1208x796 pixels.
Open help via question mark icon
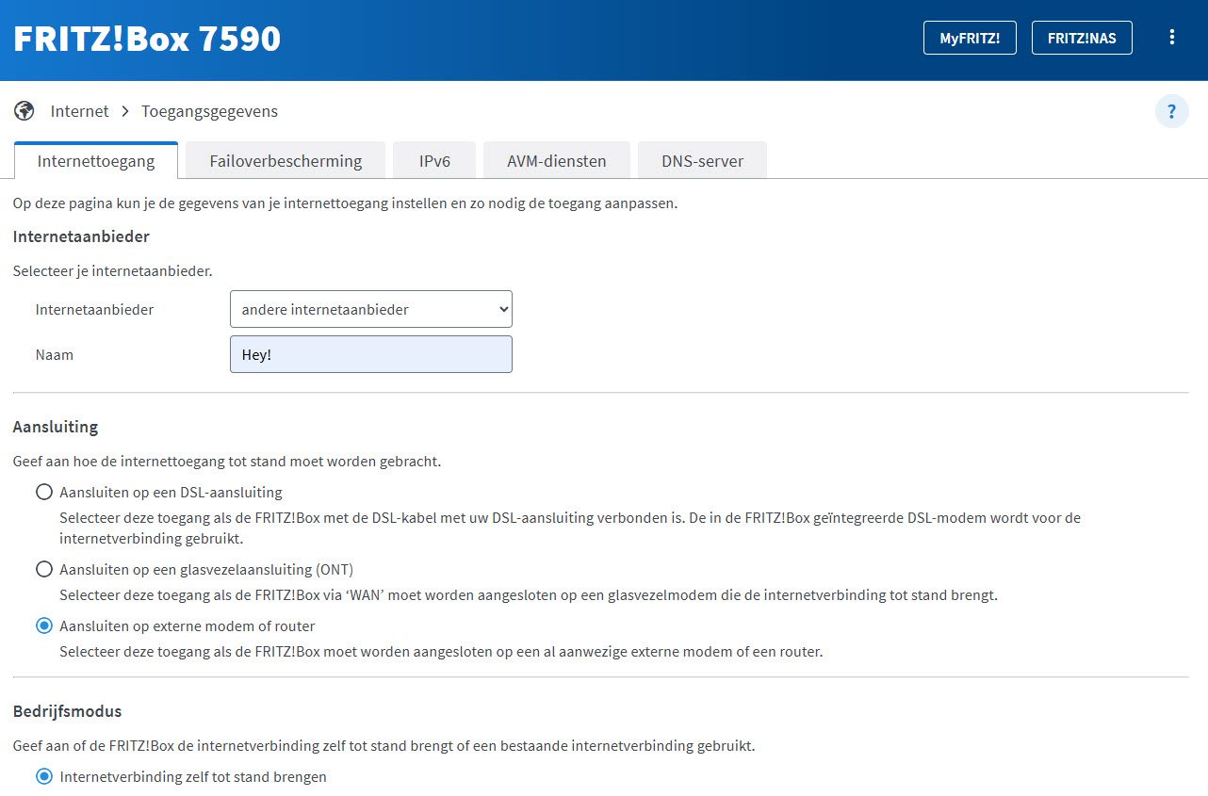[x=1171, y=111]
